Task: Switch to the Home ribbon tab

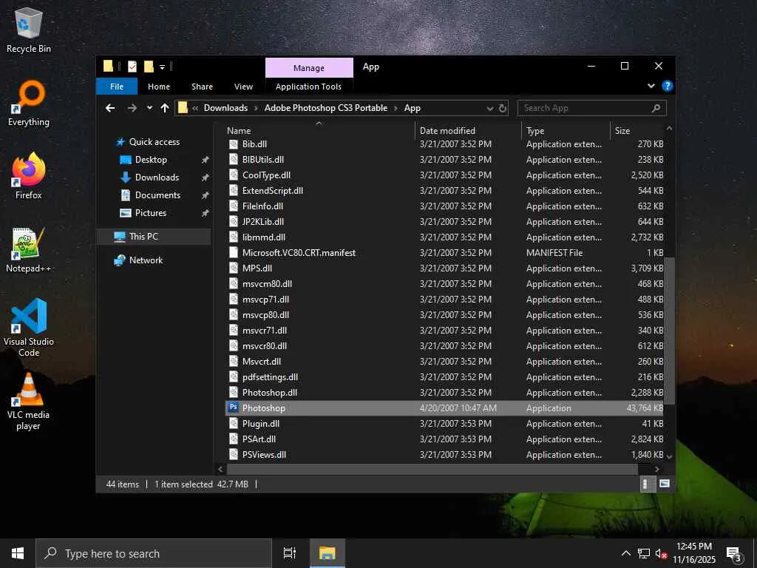Action: tap(159, 87)
